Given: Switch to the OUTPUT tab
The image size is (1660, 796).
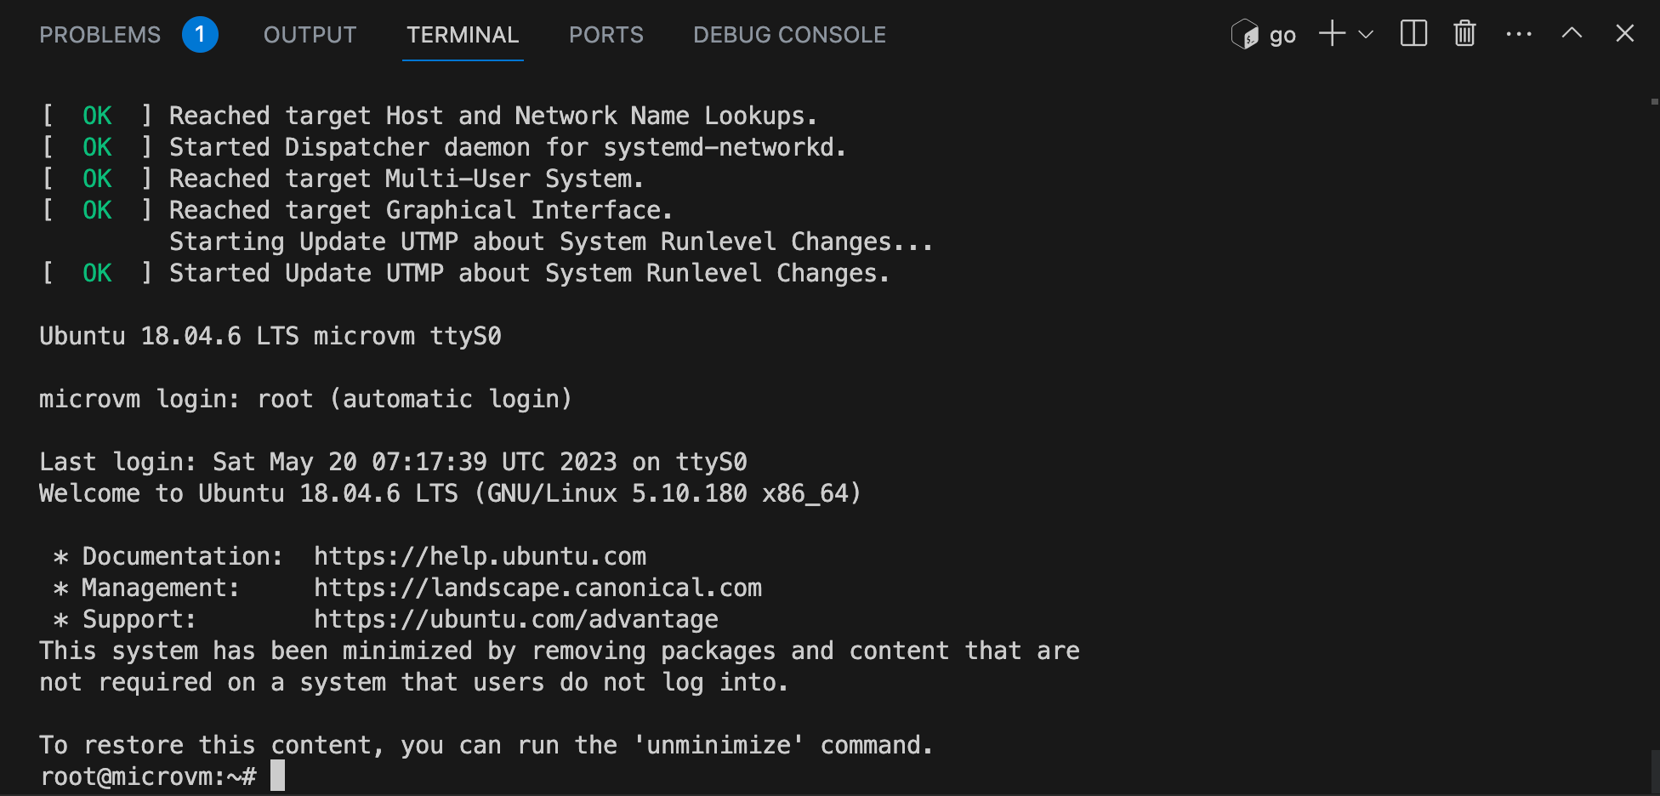Looking at the screenshot, I should [x=310, y=35].
